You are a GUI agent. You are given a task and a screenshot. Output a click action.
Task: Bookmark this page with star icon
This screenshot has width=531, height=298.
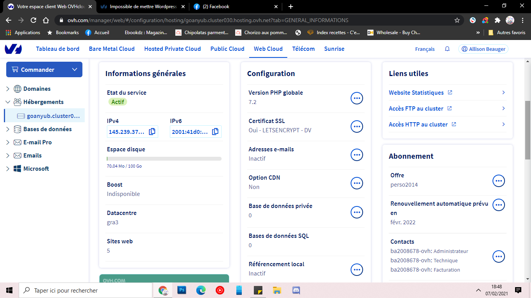457,20
